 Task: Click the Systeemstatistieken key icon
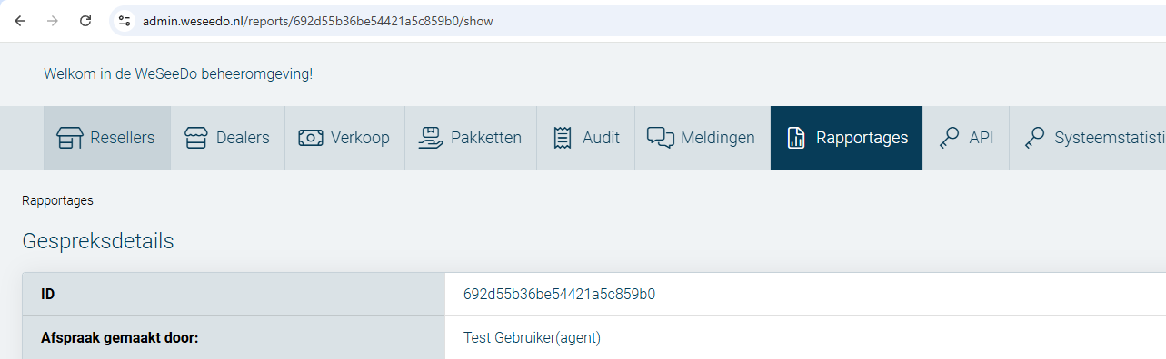point(1034,138)
